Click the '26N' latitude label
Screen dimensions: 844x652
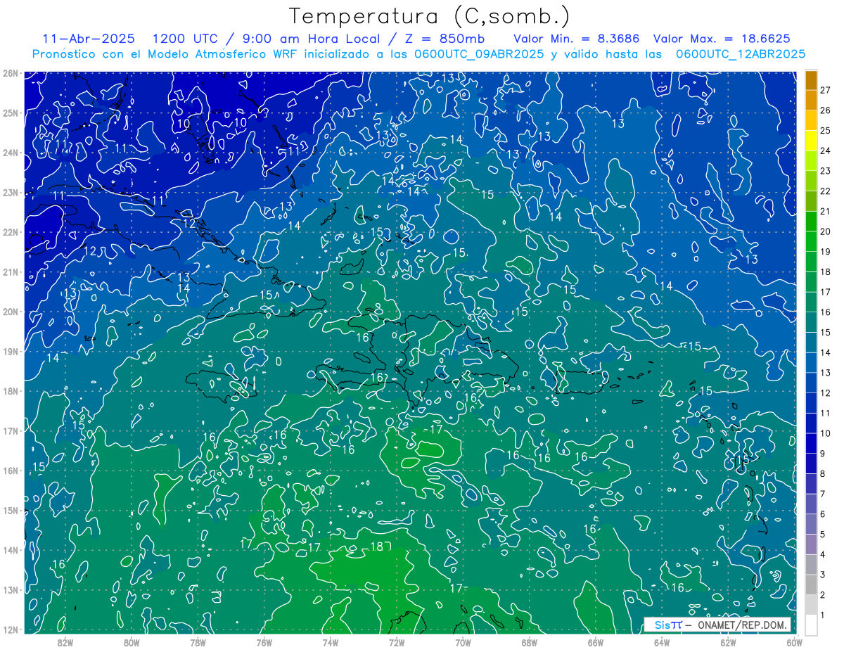click(x=10, y=73)
